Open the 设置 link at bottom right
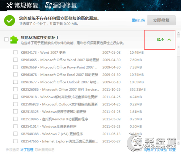 172,150
